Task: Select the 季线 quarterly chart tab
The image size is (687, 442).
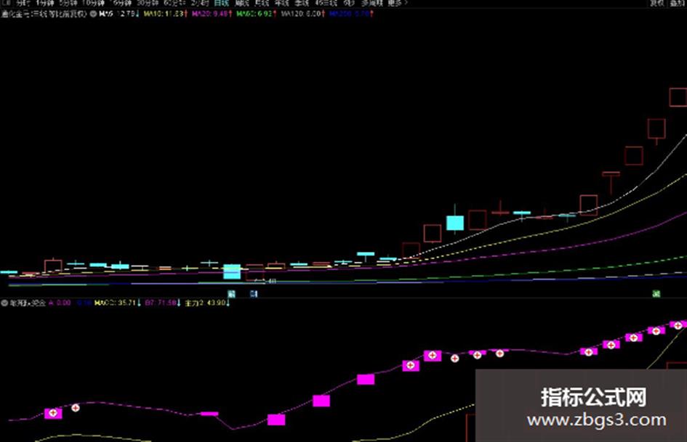Action: coord(302,3)
